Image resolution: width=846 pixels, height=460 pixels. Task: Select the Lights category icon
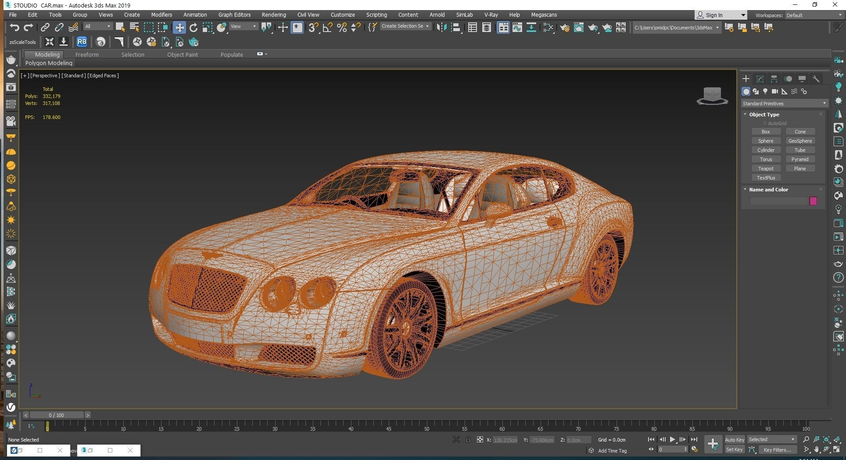tap(765, 91)
